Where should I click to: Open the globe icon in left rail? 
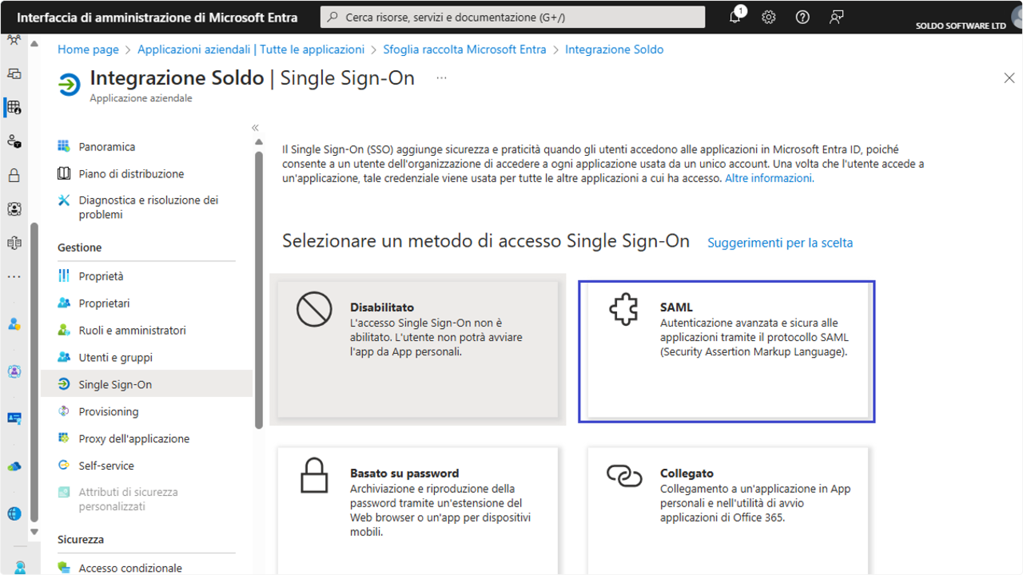tap(14, 514)
